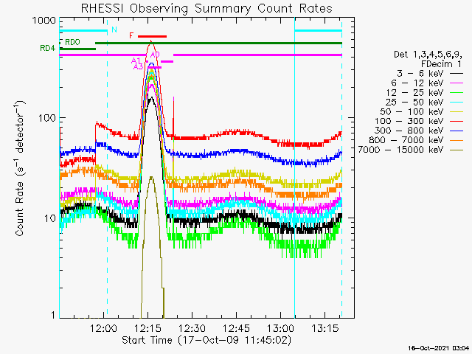Click the '12:15' time axis label

(147, 328)
